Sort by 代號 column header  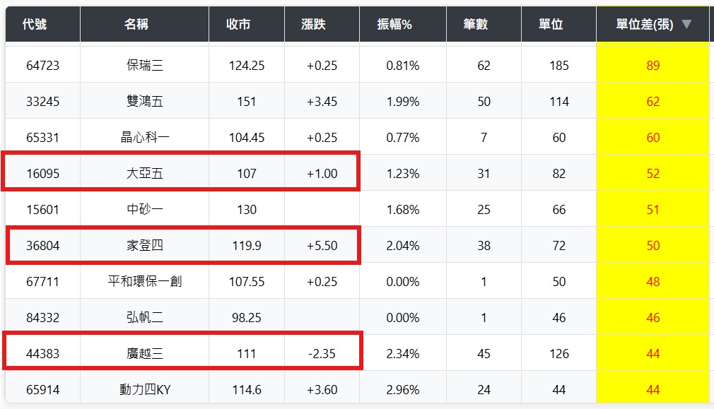[35, 25]
